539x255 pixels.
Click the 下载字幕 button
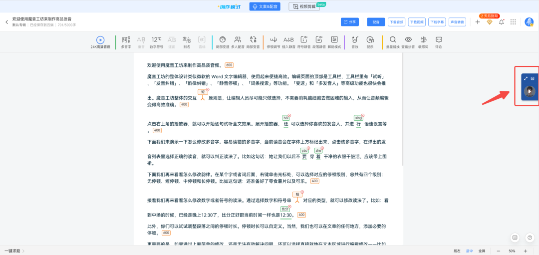point(437,22)
